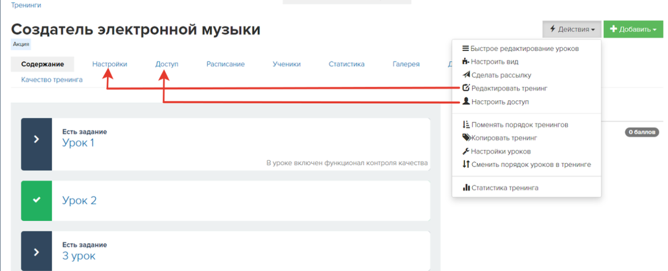The width and height of the screenshot is (668, 271).
Task: Open the Урок 1 lesson link
Action: (78, 143)
